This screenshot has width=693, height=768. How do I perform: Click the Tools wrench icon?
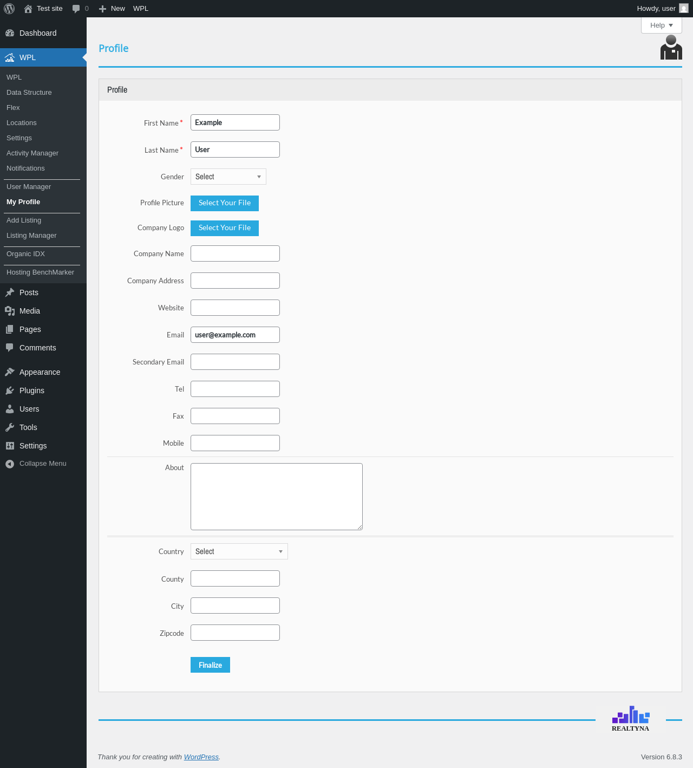(x=10, y=427)
